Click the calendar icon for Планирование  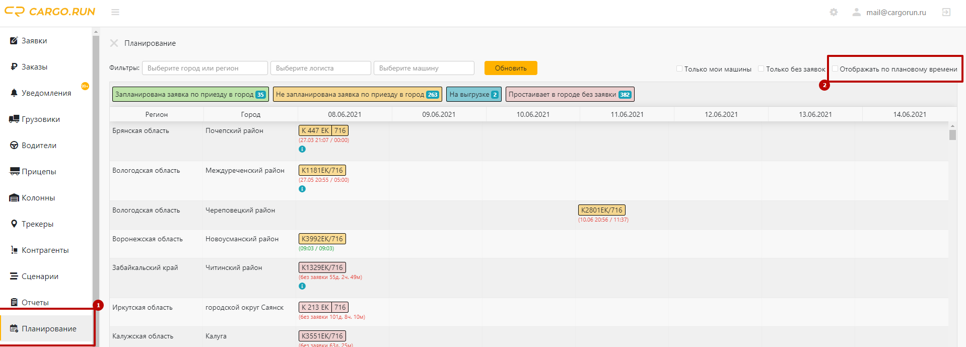pos(14,328)
